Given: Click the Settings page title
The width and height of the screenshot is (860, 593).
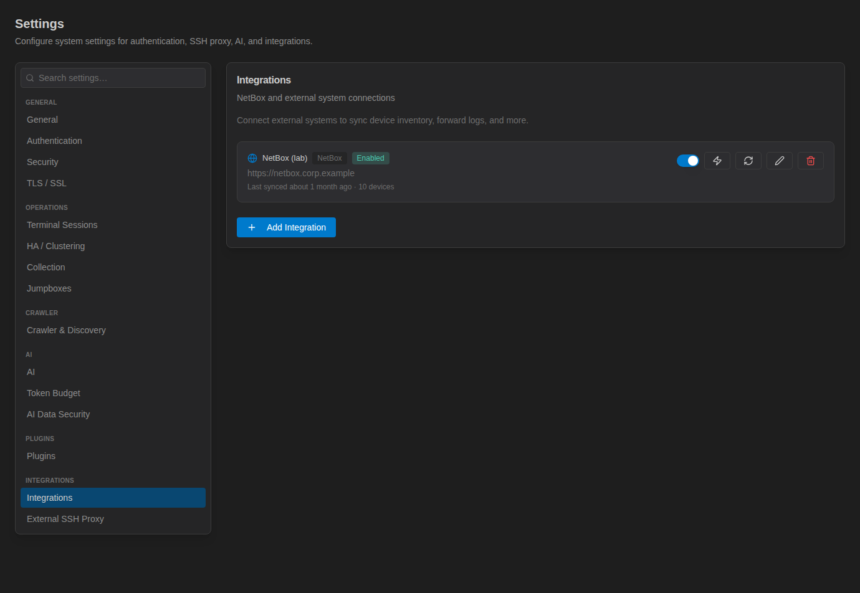Looking at the screenshot, I should click(x=39, y=24).
